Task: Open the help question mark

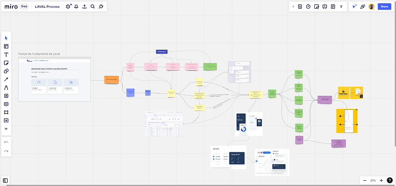Action: (x=390, y=180)
